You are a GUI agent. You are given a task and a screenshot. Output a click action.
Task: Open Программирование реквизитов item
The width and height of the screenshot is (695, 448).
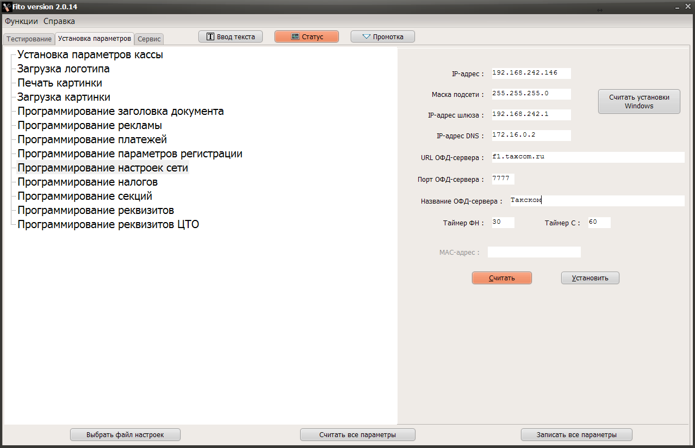pyautogui.click(x=96, y=210)
